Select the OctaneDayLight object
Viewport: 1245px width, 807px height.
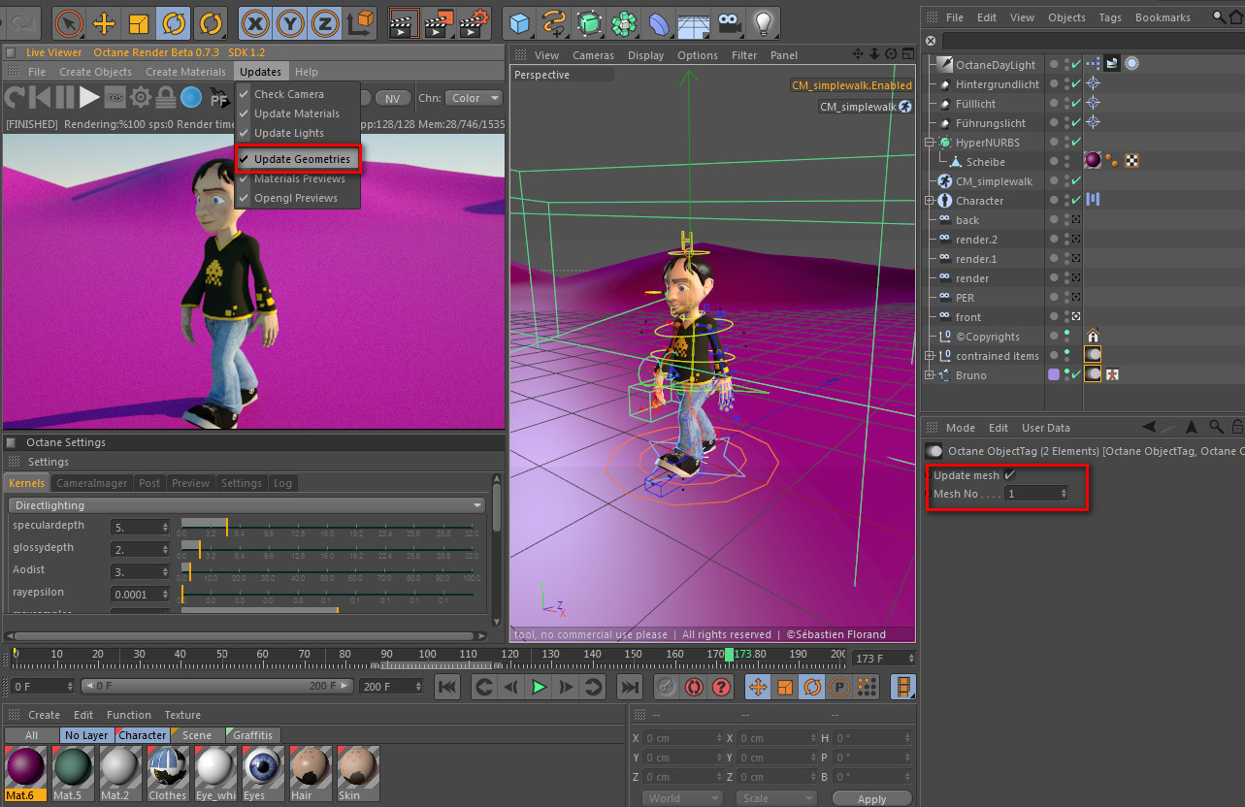click(995, 65)
